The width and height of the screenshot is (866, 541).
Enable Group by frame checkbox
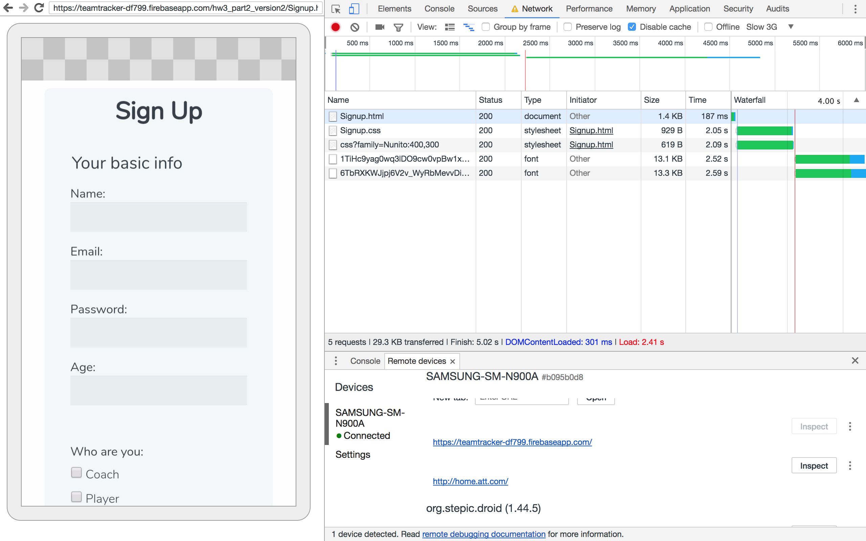coord(486,27)
